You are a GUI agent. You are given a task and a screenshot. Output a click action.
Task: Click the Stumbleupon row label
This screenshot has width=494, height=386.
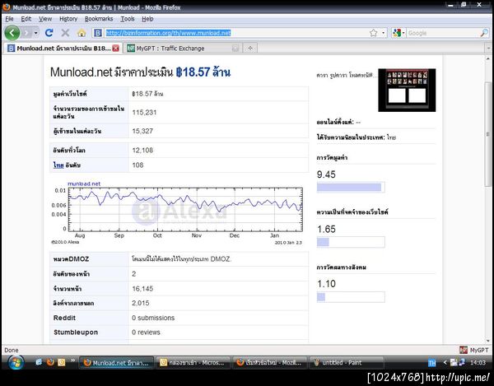coord(76,333)
